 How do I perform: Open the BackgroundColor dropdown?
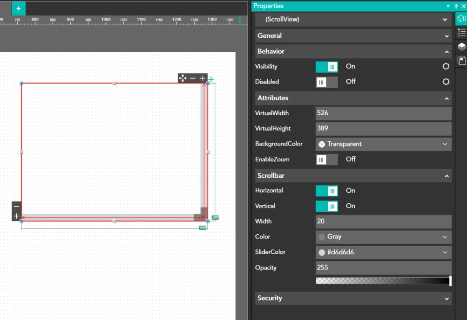point(383,144)
